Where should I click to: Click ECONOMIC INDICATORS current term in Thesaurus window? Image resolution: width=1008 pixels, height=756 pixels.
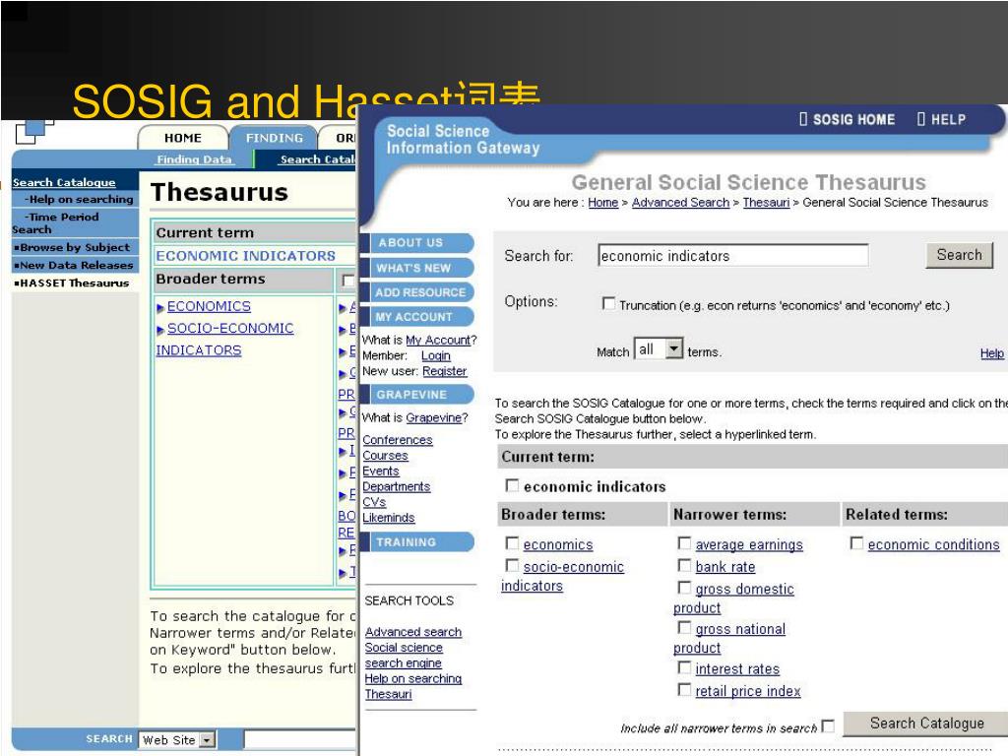coord(245,256)
